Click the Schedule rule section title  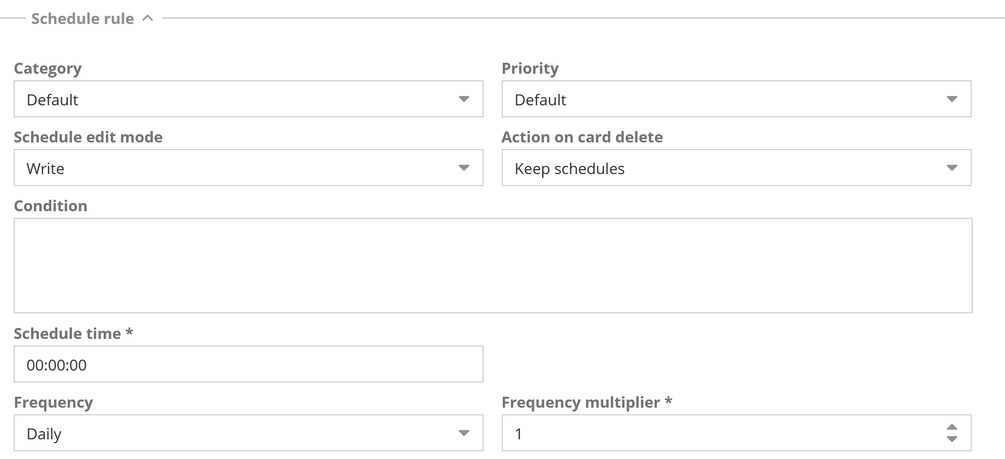[82, 19]
